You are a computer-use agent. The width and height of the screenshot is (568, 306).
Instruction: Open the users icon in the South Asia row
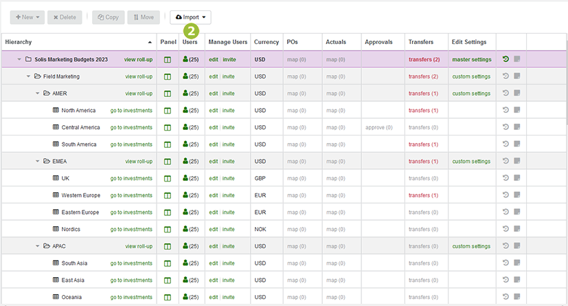coord(185,263)
